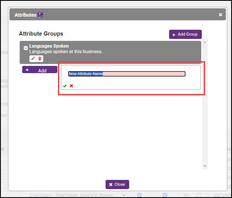Close the Attributes dialog via top-right X
The width and height of the screenshot is (232, 198).
click(x=220, y=14)
